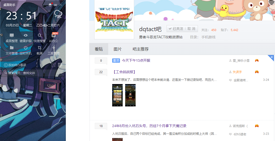Click the badge icon beside 里_神乐小雪
This screenshot has width=275, height=141.
click(257, 60)
